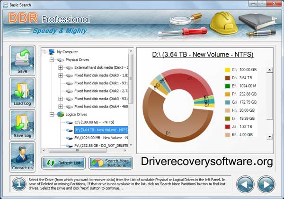The height and width of the screenshot is (199, 284).
Task: Click the Physical Drives disk icon
Action: (61, 60)
